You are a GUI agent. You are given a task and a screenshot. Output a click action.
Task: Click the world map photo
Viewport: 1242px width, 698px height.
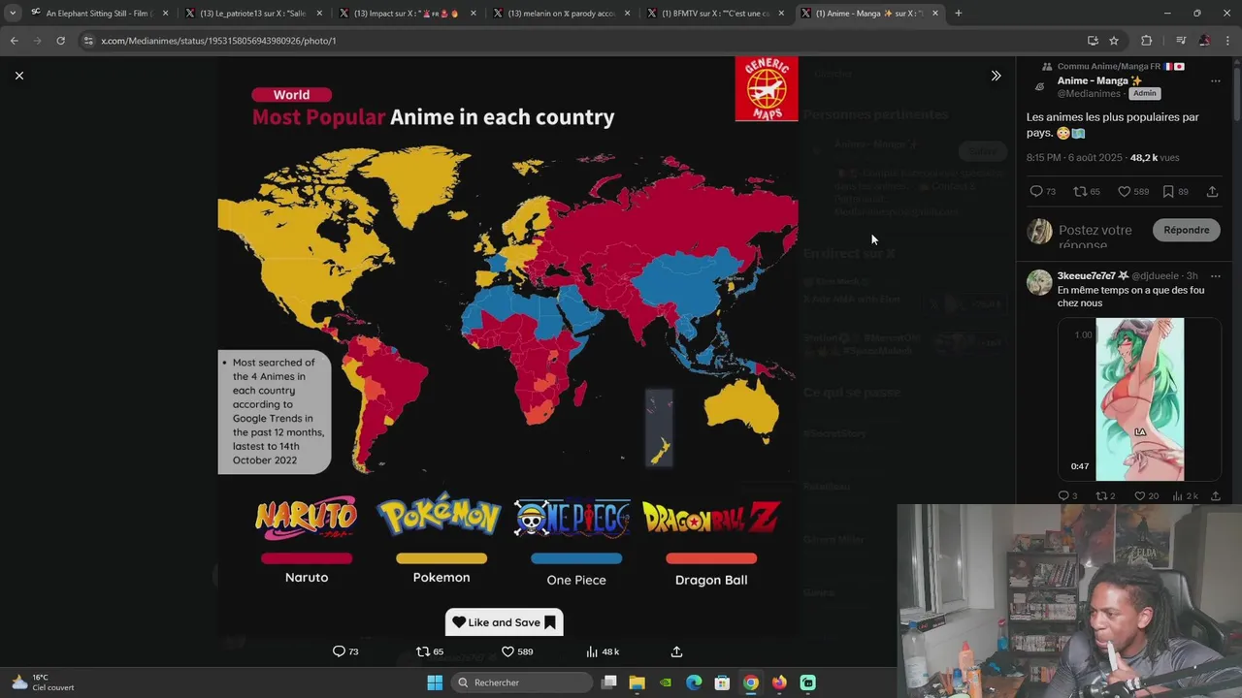(507, 346)
